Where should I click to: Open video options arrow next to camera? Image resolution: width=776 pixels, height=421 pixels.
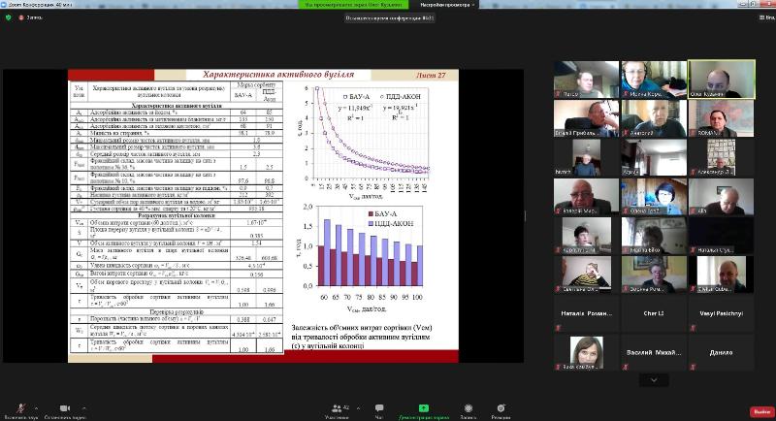84,408
